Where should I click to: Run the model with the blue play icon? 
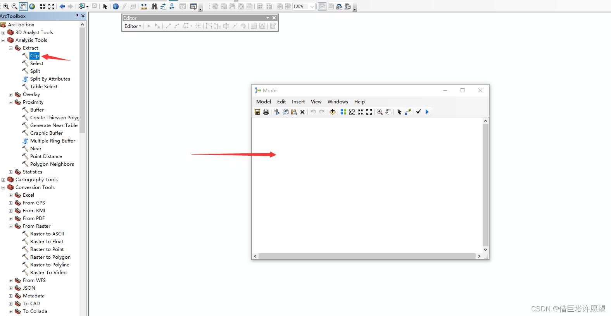(x=427, y=112)
